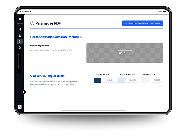Click Demander un template personnalisé button
This screenshot has width=186, height=137.
(143, 23)
